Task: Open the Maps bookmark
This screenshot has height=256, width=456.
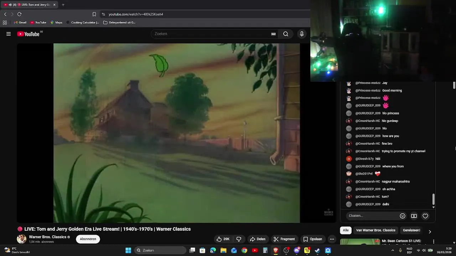Action: pyautogui.click(x=56, y=22)
